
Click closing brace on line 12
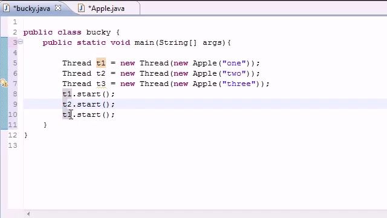26,135
